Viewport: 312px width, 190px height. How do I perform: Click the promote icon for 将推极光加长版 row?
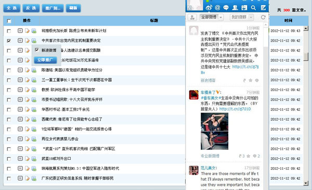click(x=34, y=31)
